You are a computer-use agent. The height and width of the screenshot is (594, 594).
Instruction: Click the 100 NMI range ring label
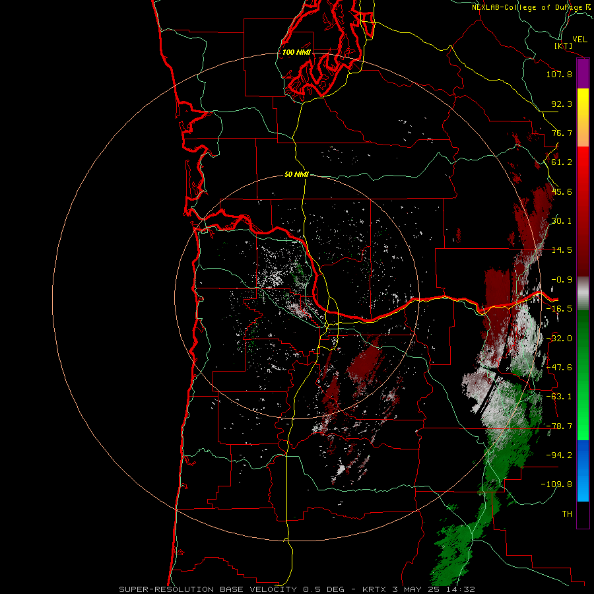click(x=296, y=52)
